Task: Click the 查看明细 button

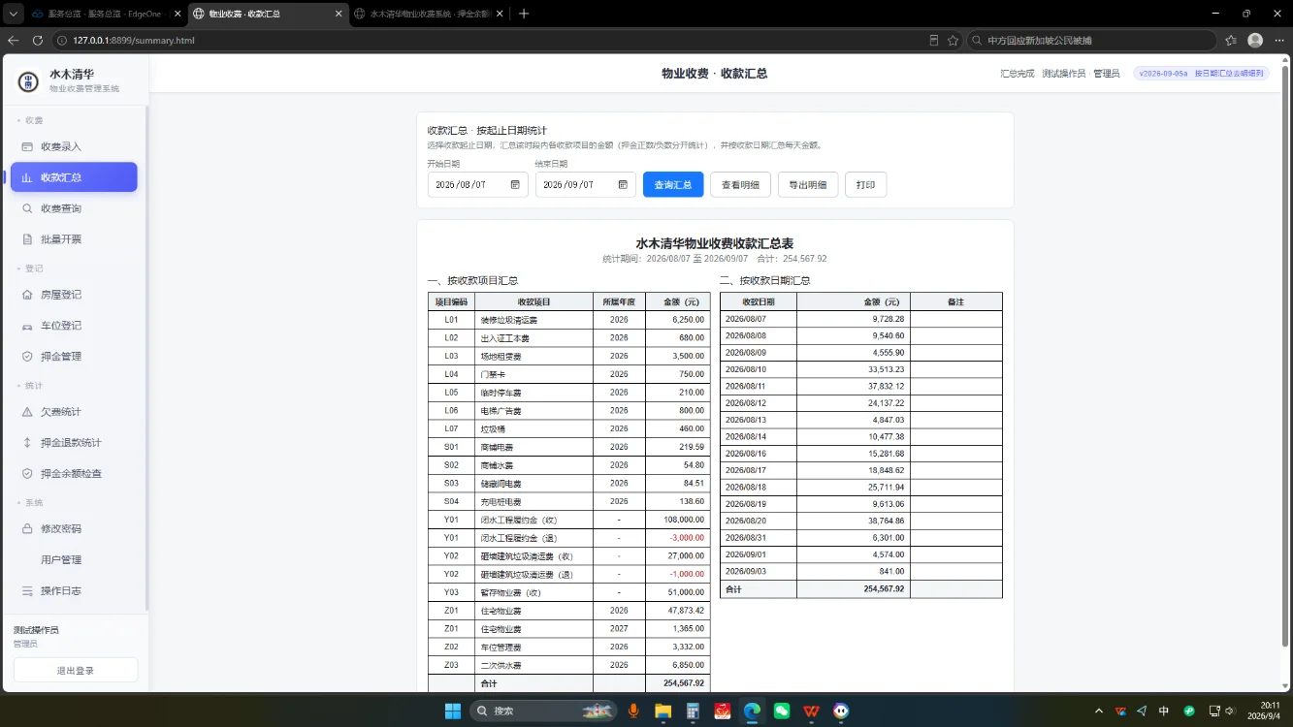Action: pyautogui.click(x=741, y=184)
